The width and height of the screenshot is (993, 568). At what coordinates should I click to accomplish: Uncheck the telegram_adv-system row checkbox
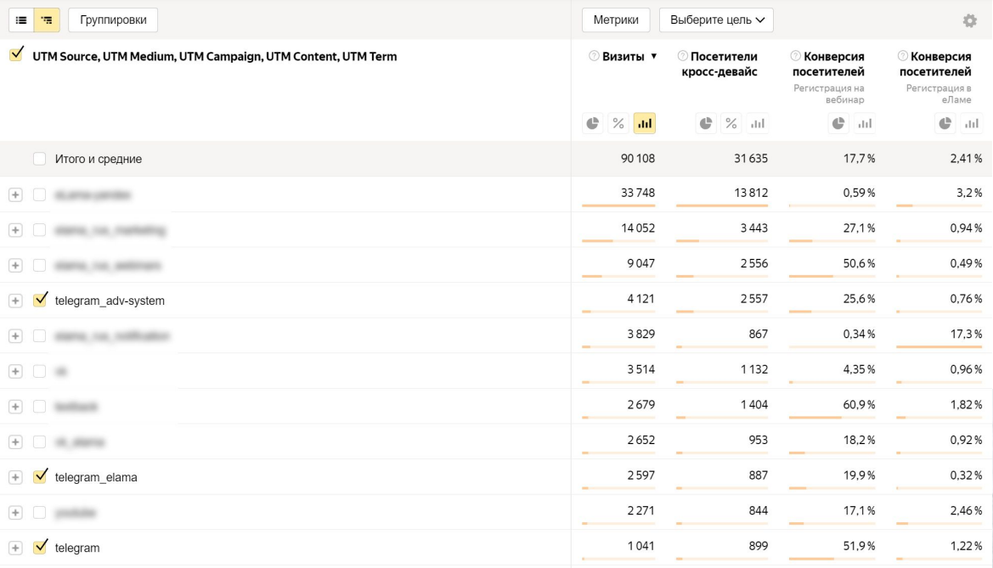click(x=40, y=300)
